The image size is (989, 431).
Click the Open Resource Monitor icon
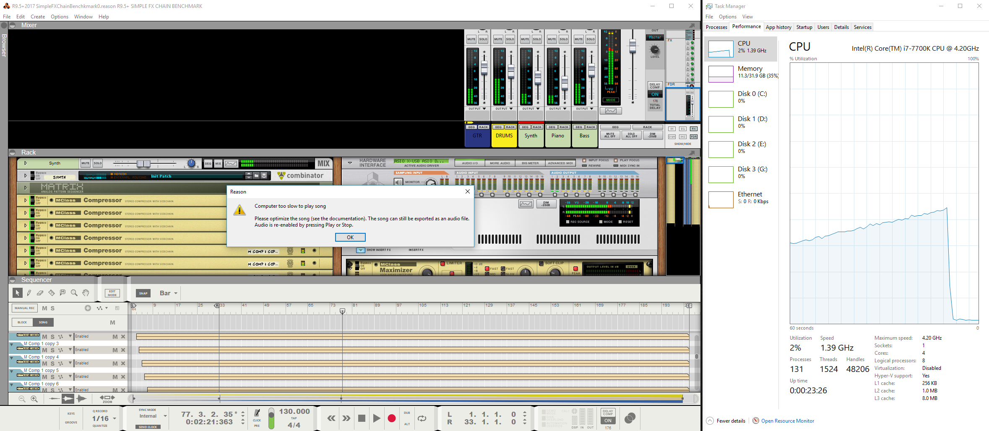pos(756,421)
